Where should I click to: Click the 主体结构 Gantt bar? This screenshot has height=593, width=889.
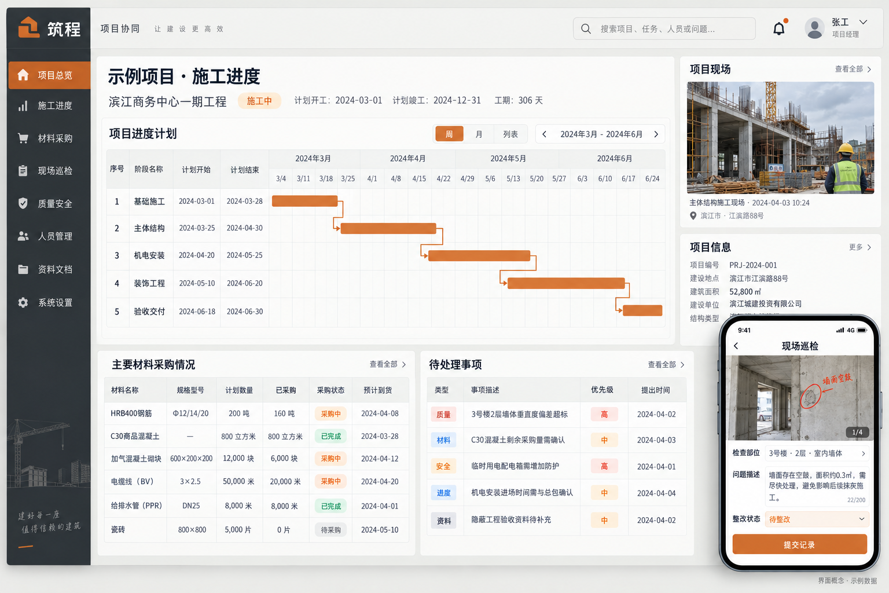[x=388, y=228]
